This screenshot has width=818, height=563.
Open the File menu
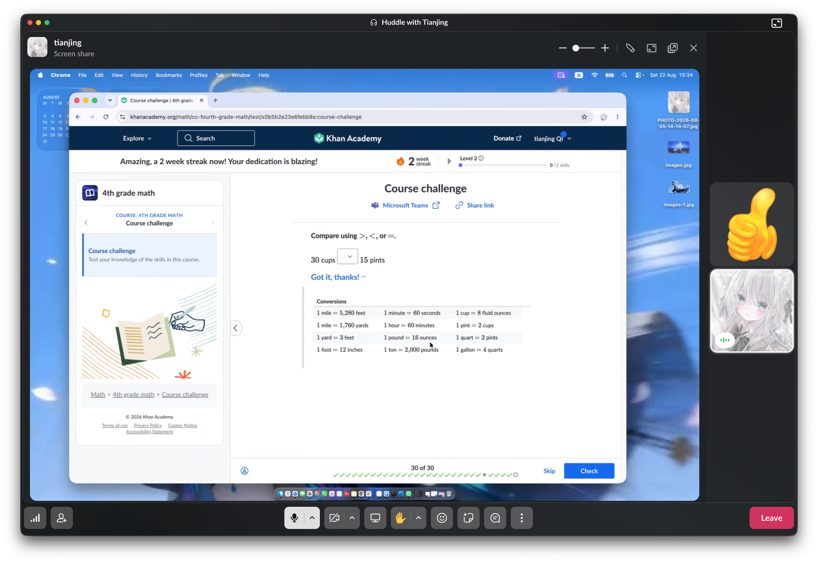click(x=82, y=75)
